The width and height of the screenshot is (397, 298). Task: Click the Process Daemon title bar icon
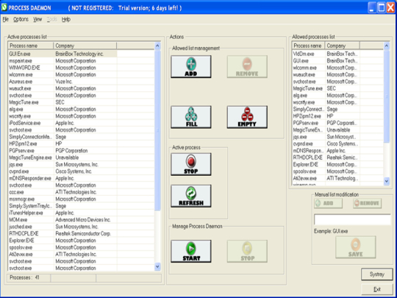pyautogui.click(x=4, y=7)
